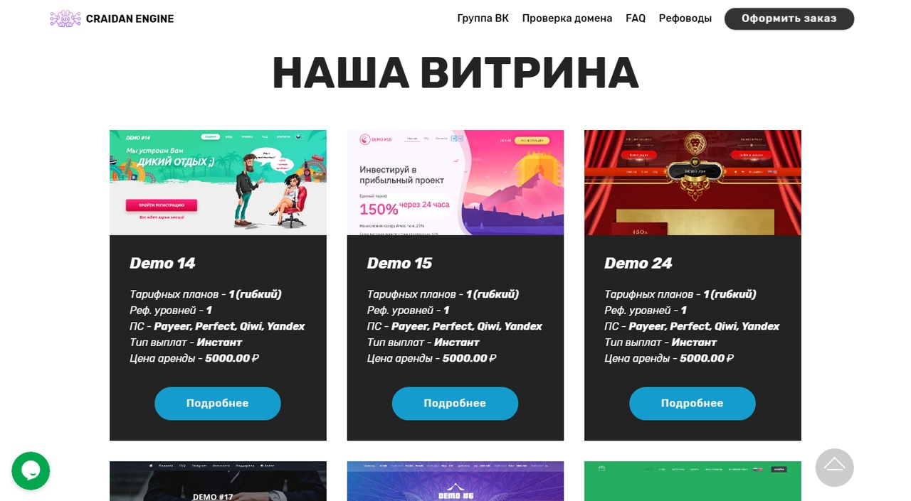The width and height of the screenshot is (911, 501).
Task: Open the Demo 15 preview thumbnail
Action: tap(455, 183)
